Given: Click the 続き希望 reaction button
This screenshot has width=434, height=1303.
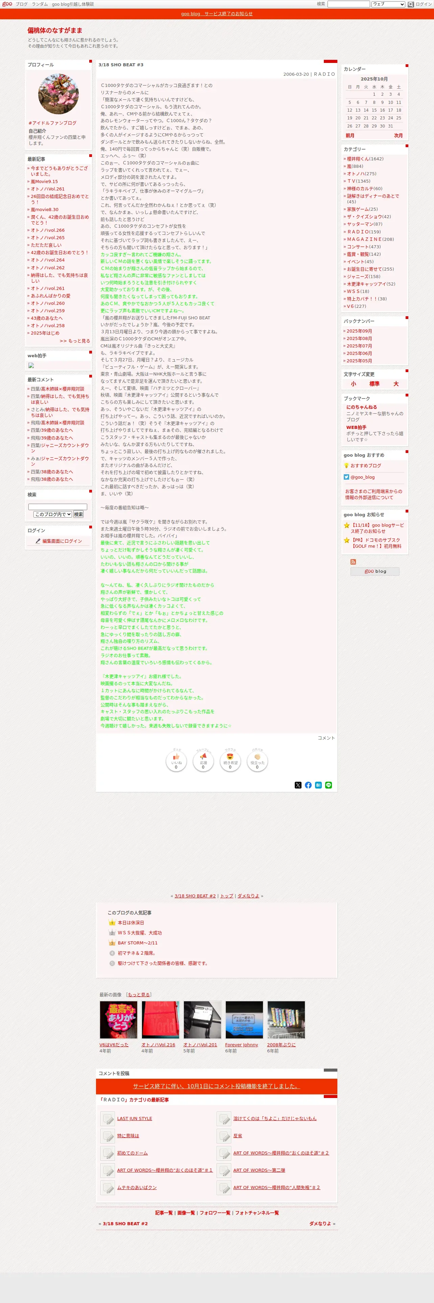Looking at the screenshot, I should pyautogui.click(x=230, y=761).
